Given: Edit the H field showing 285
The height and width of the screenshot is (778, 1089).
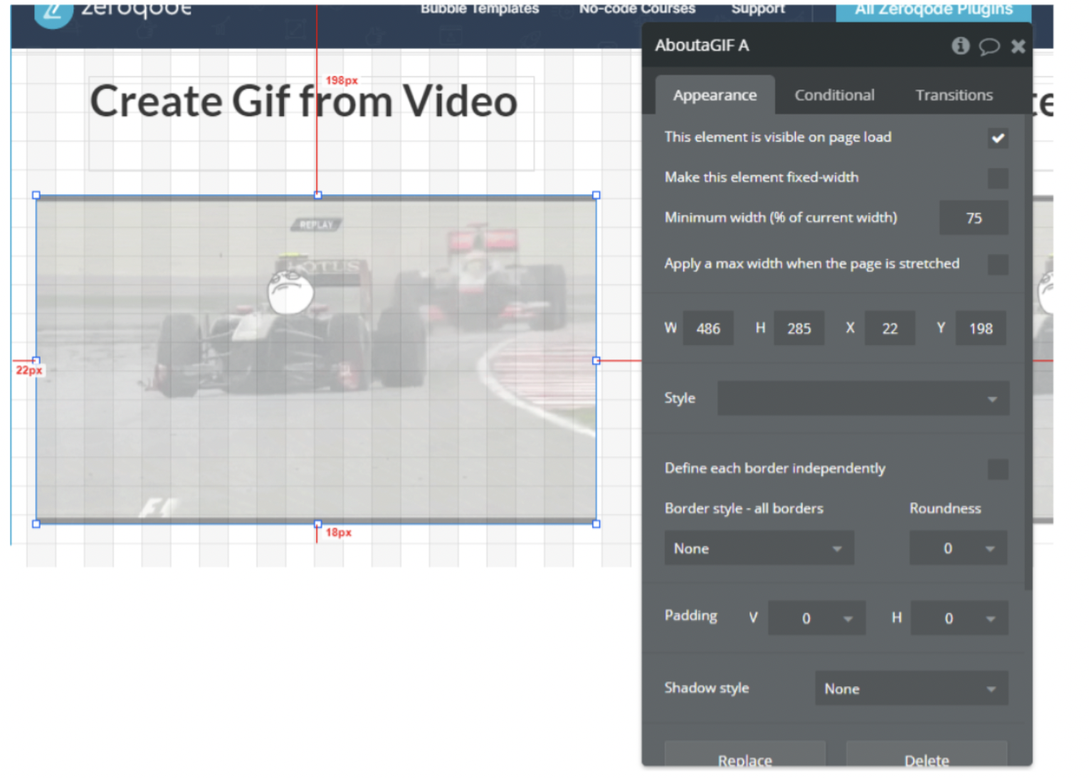Looking at the screenshot, I should pos(799,329).
